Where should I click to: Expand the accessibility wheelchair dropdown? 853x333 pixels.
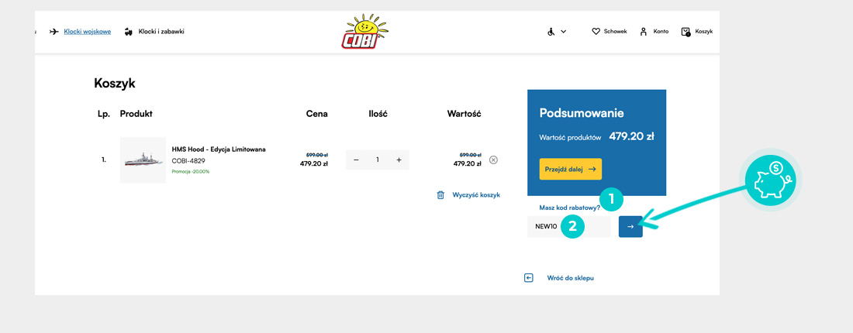click(556, 32)
